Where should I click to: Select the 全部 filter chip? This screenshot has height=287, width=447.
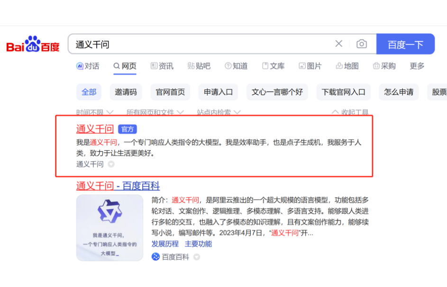pyautogui.click(x=89, y=92)
